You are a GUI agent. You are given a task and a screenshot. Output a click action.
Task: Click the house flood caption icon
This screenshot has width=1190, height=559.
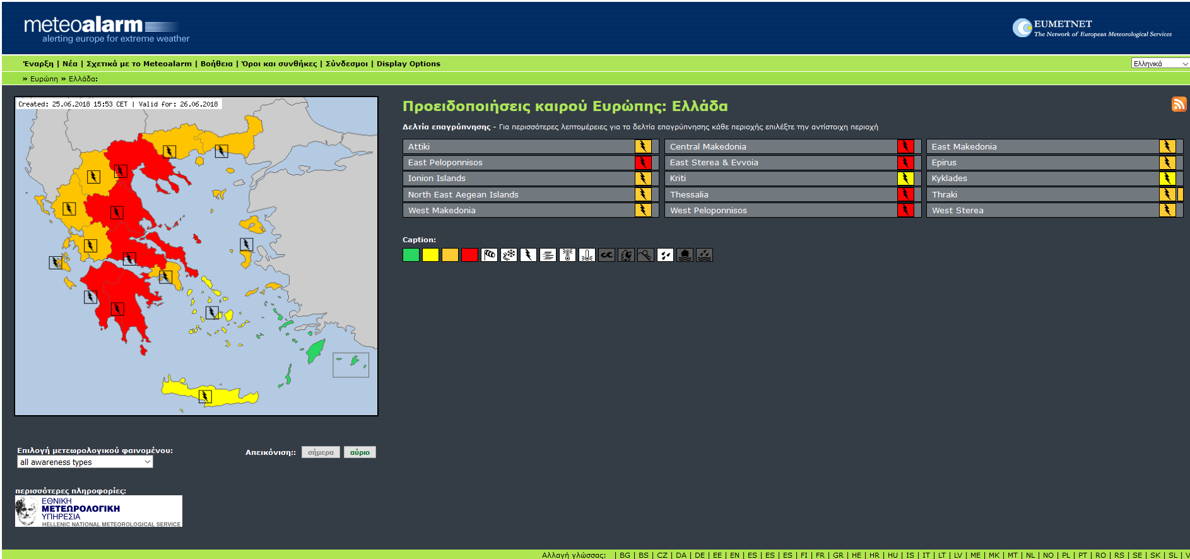coord(685,255)
